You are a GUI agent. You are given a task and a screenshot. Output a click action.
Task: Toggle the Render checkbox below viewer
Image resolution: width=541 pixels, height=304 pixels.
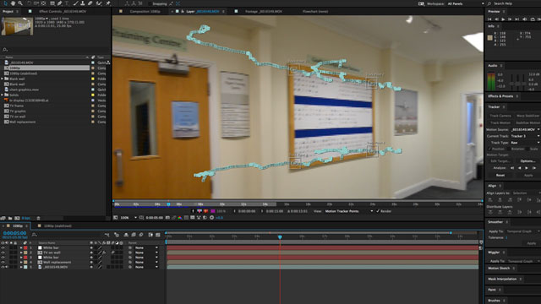(378, 211)
